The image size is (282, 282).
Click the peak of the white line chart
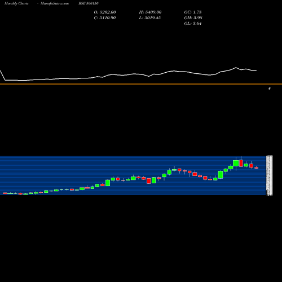[236, 68]
